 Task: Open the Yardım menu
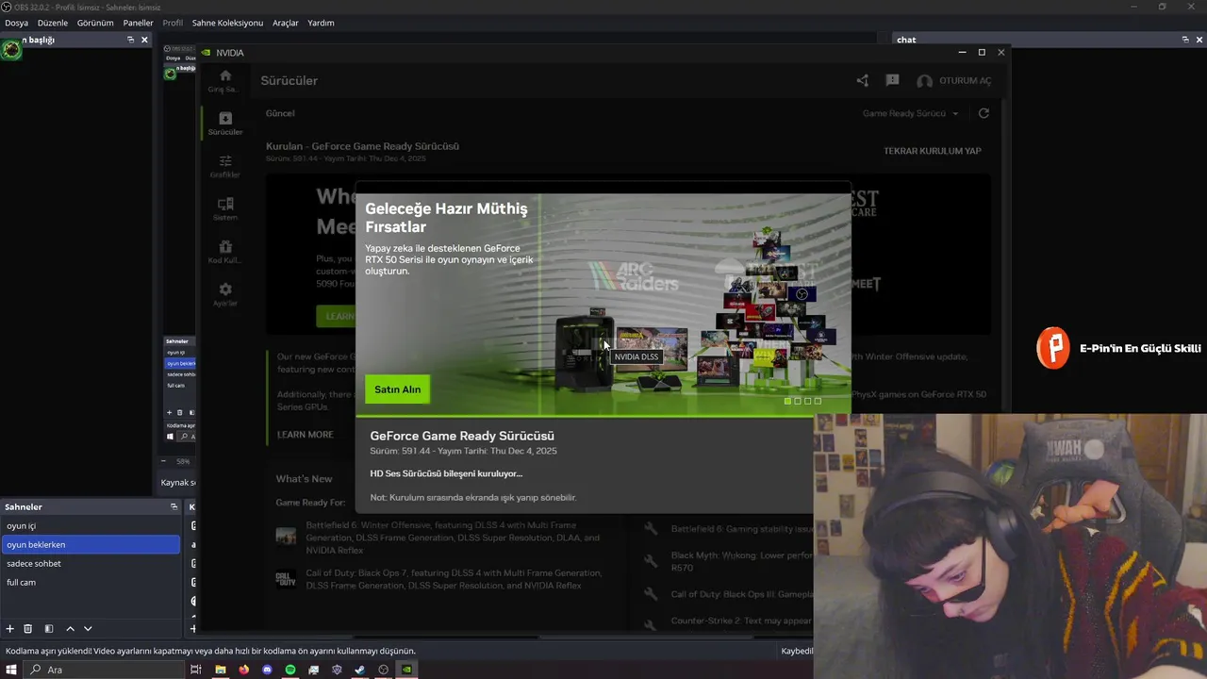[321, 23]
